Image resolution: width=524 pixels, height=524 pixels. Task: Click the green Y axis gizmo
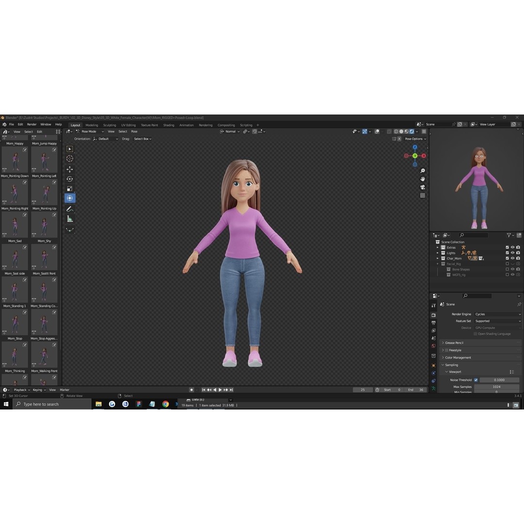pyautogui.click(x=415, y=156)
